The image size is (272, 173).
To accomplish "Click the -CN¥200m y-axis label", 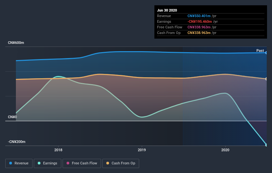I will pos(17,142).
